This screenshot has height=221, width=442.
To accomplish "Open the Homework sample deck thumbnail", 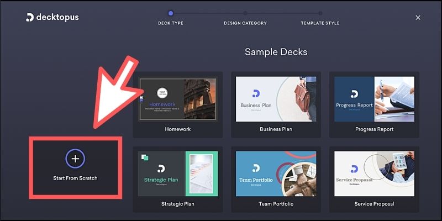I will 177,99.
